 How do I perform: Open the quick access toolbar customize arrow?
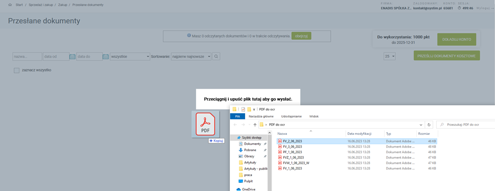(254, 110)
